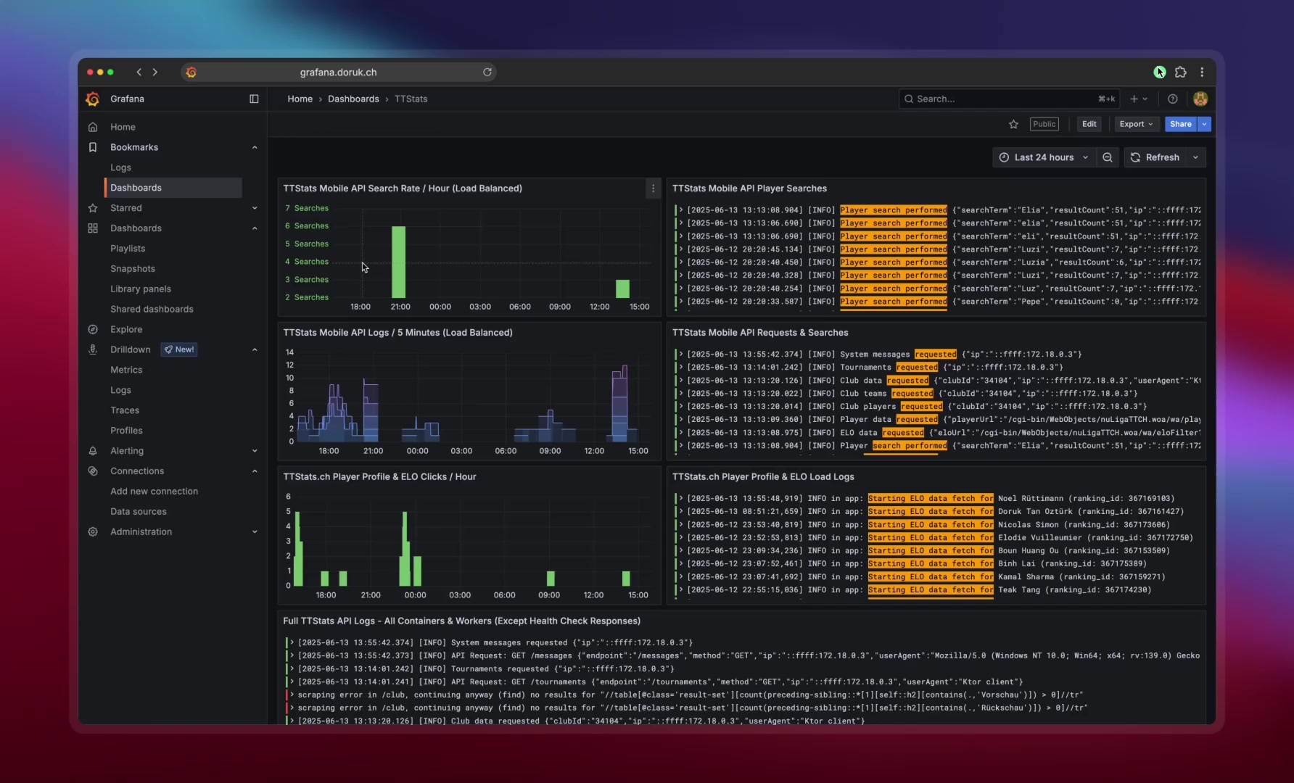Viewport: 1294px width, 783px height.
Task: Click the Player Profile & ELO Clicks panel title
Action: (x=379, y=477)
